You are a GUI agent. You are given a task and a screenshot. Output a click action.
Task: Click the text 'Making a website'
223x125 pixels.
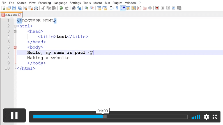tap(48, 58)
